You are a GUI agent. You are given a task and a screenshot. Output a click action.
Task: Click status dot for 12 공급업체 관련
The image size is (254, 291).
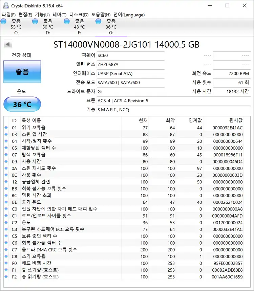[x=6, y=181]
